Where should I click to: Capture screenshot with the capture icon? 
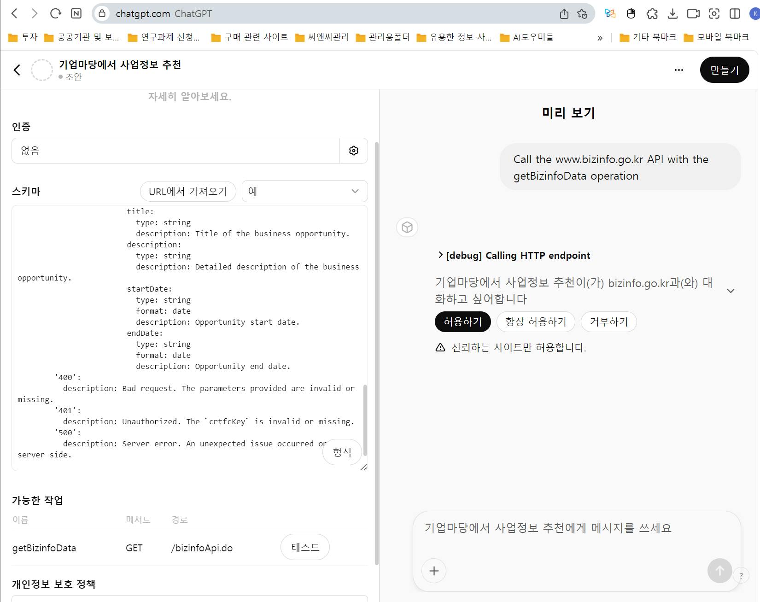coord(714,13)
